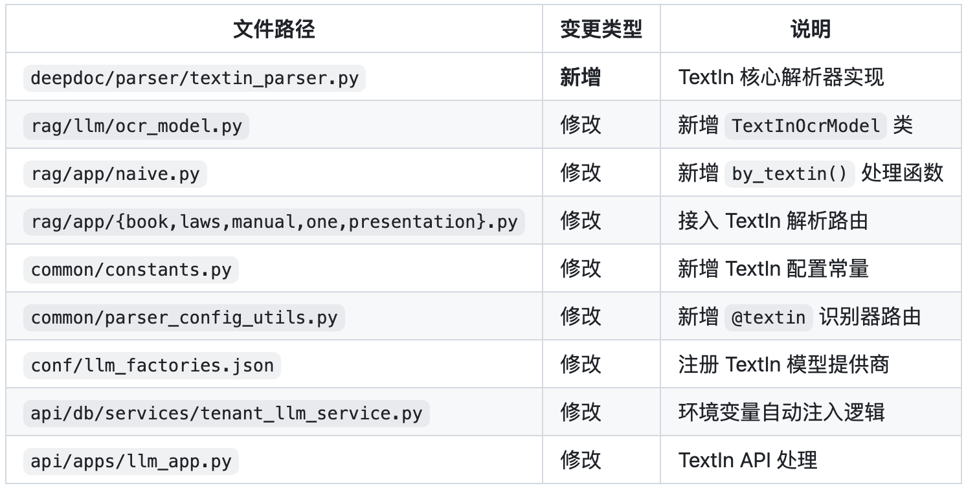Viewport: 966px width, 488px height.
Task: Click the @textin inline code
Action: click(769, 317)
